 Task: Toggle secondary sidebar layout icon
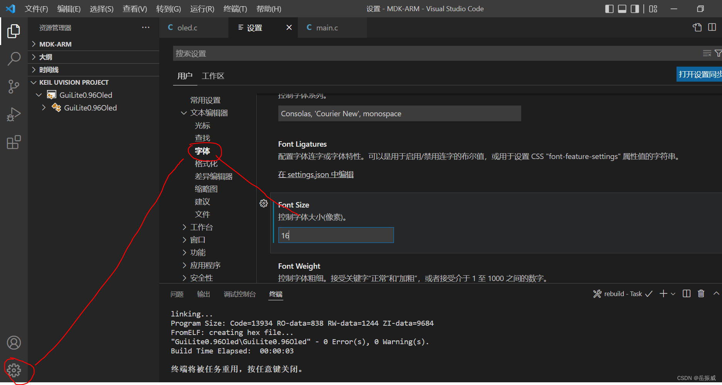click(x=635, y=9)
